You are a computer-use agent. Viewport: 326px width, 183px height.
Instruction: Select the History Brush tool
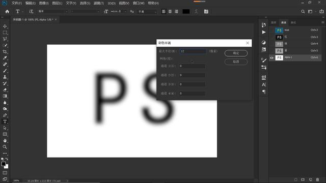(5, 83)
